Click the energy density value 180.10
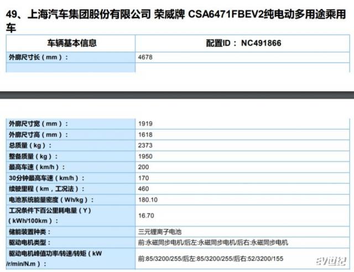The height and width of the screenshot is (272, 354). click(x=148, y=200)
